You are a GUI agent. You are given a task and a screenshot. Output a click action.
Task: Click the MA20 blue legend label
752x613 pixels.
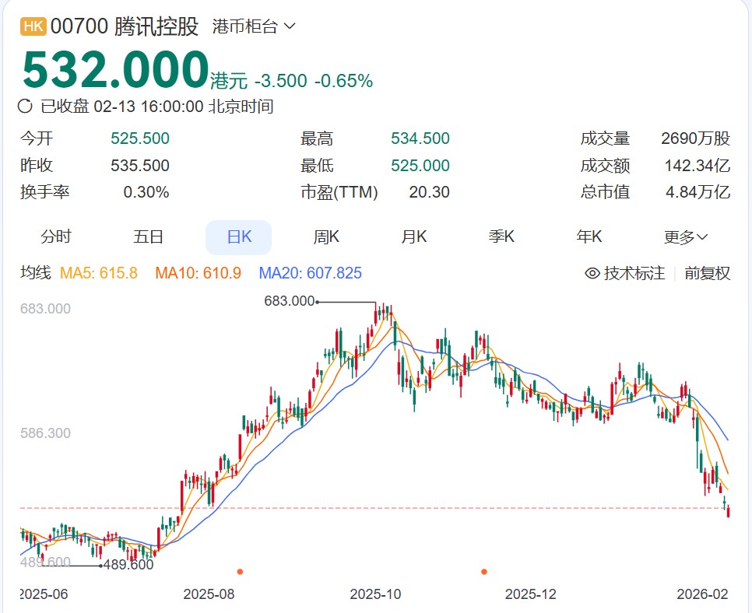pyautogui.click(x=311, y=273)
